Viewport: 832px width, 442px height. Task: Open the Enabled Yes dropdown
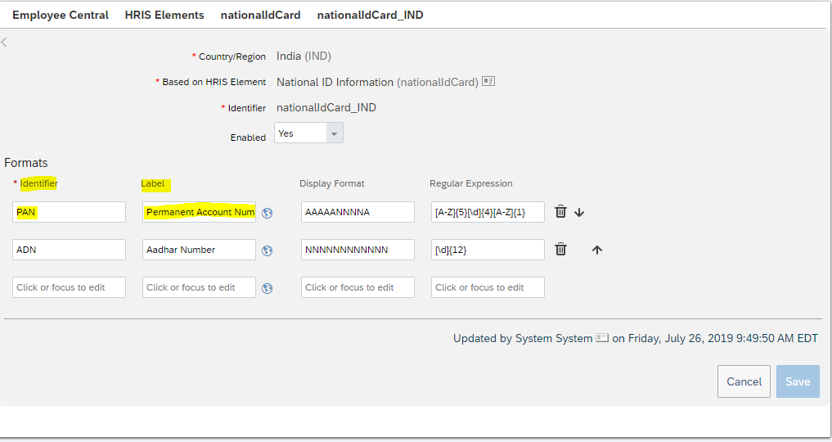tap(308, 133)
